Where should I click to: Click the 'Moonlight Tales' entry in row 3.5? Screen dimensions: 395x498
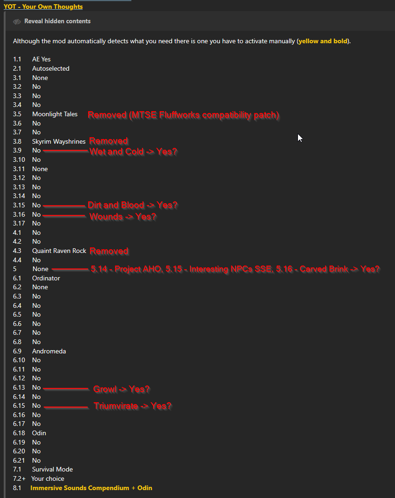point(55,114)
